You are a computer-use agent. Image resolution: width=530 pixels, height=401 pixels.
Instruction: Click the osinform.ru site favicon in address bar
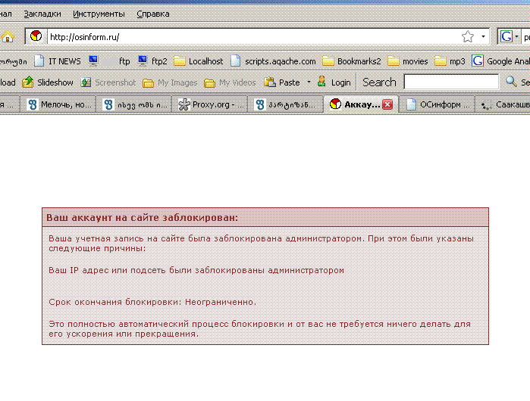36,36
